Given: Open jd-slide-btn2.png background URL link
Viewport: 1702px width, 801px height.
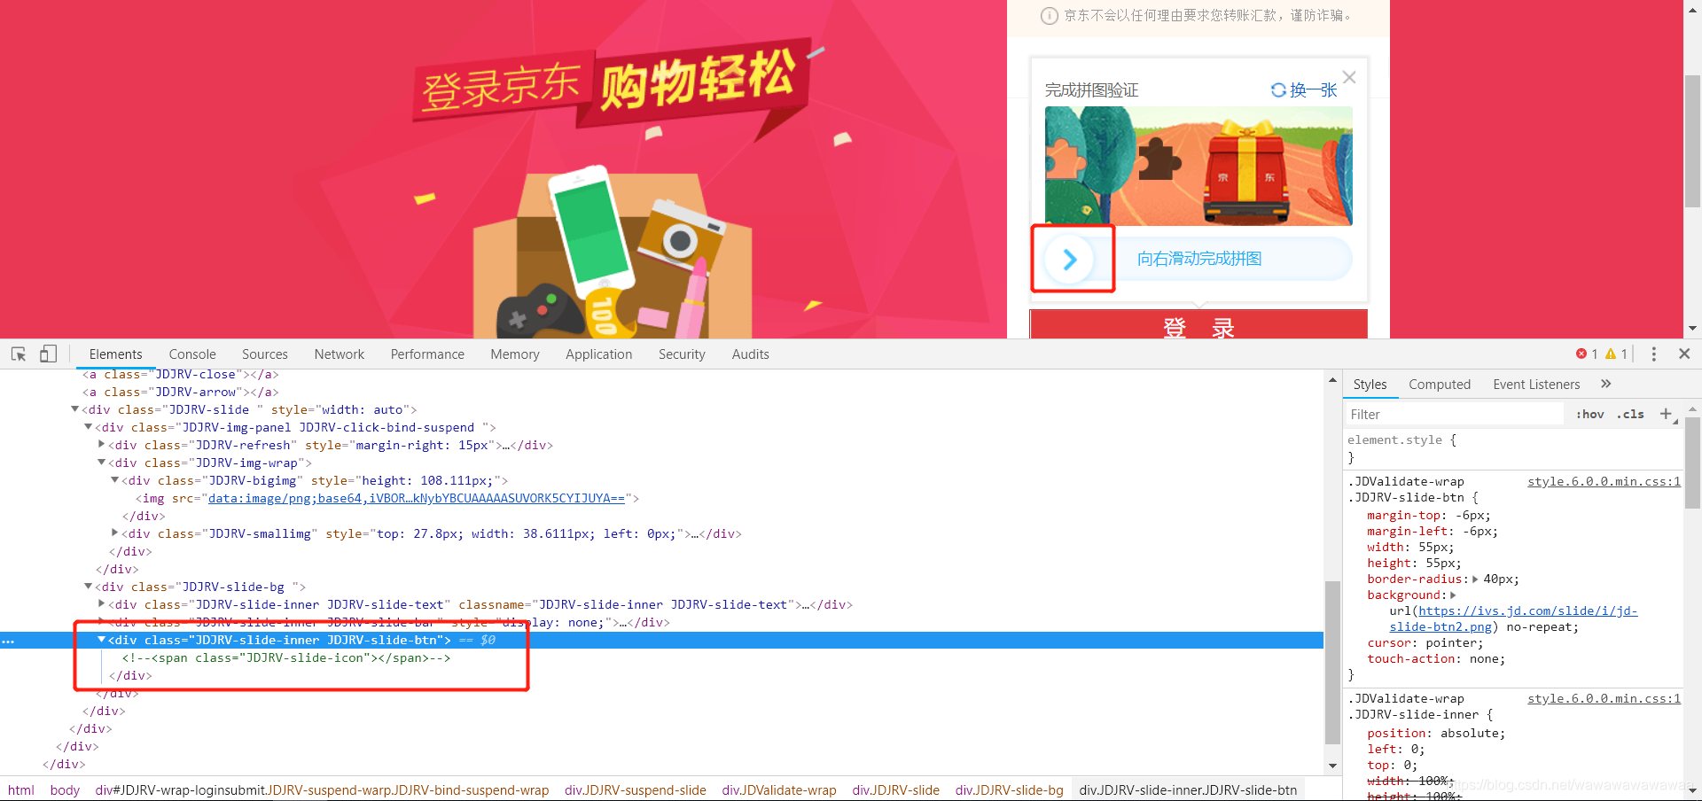Looking at the screenshot, I should (1513, 618).
